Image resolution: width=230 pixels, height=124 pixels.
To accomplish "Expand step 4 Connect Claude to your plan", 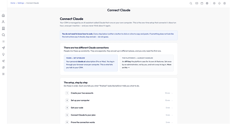I will click(119, 115).
